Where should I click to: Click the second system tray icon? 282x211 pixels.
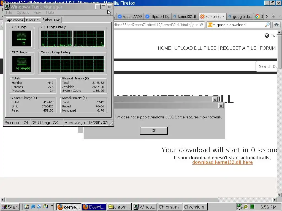click(246, 207)
